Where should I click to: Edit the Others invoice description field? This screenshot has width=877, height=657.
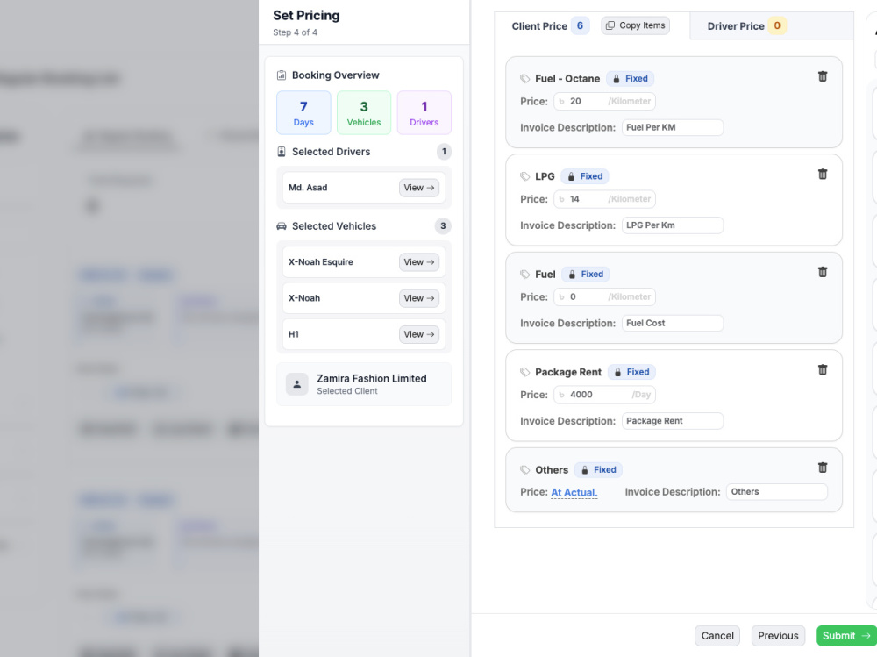coord(777,492)
